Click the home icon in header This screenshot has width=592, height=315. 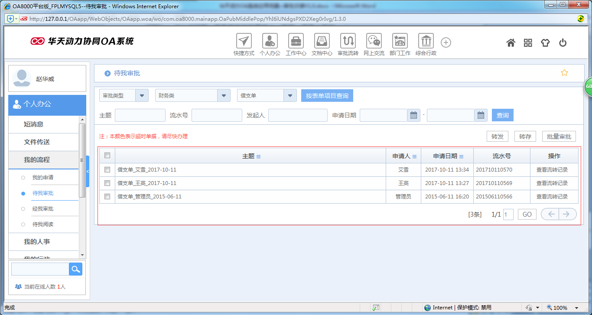[x=511, y=43]
